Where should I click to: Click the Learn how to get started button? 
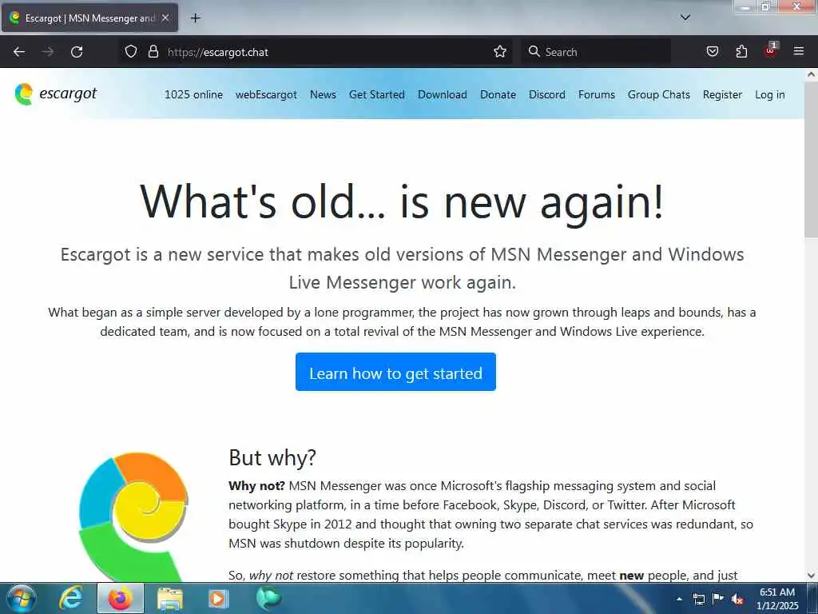(395, 372)
